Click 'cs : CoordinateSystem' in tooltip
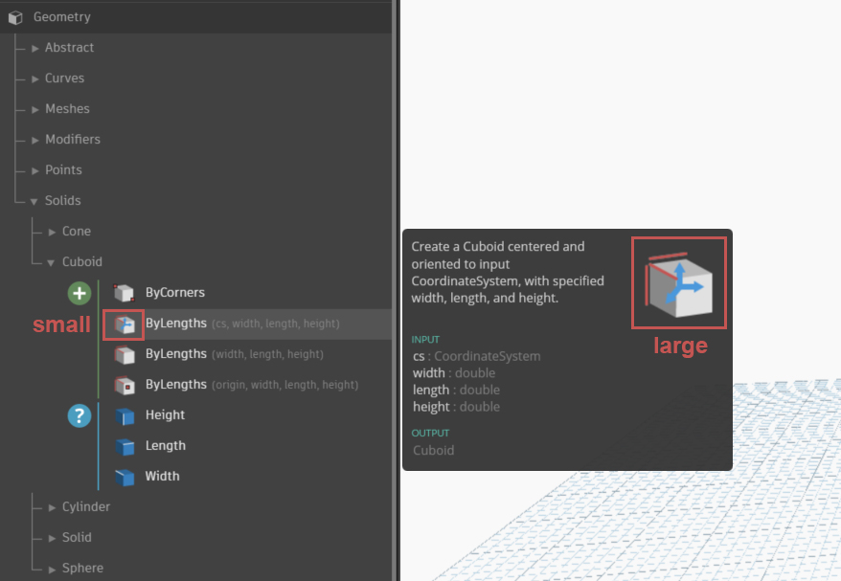 [x=477, y=356]
